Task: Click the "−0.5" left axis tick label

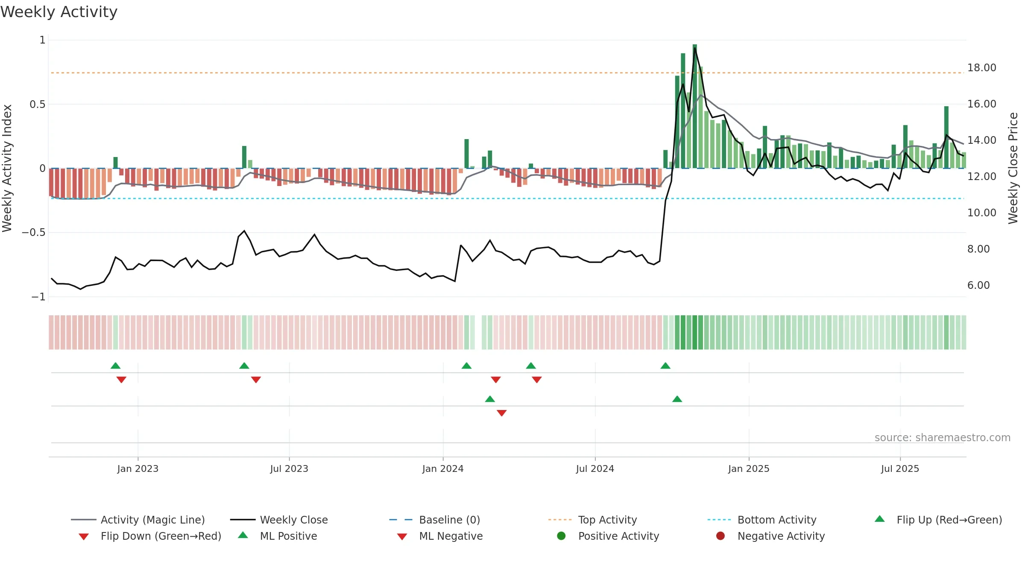Action: [34, 233]
